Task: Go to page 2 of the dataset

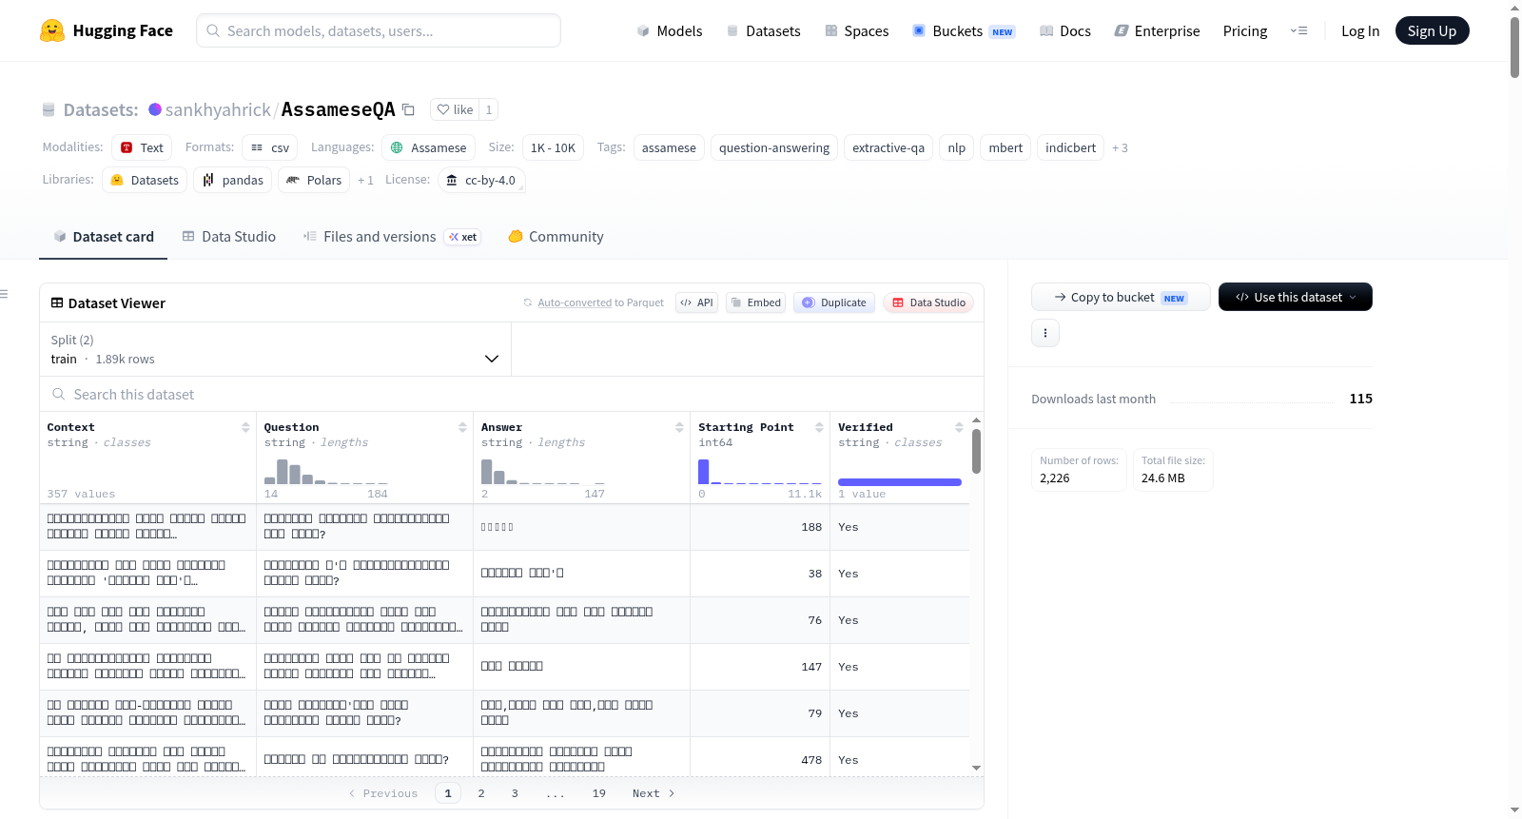Action: point(481,793)
